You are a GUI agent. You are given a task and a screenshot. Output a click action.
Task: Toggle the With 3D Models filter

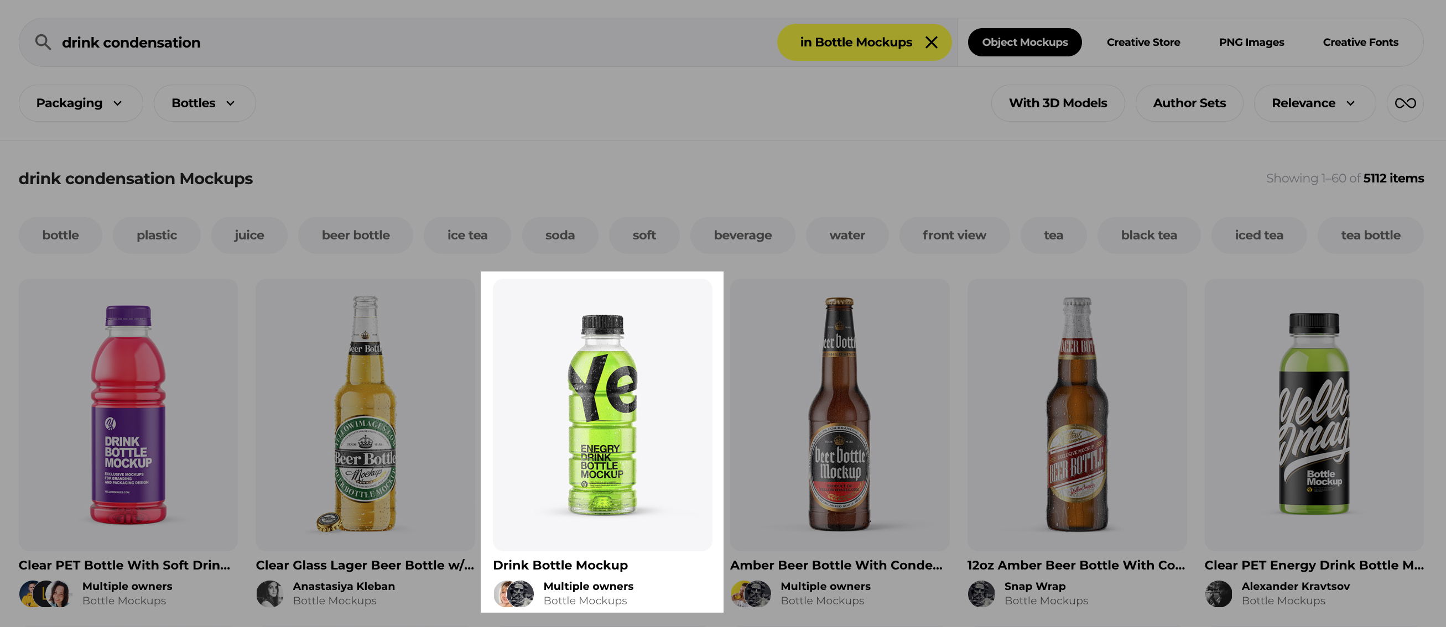[1058, 103]
